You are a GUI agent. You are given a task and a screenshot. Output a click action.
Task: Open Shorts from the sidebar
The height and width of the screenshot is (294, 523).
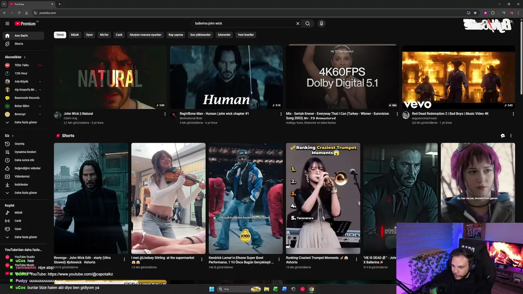coord(23,44)
